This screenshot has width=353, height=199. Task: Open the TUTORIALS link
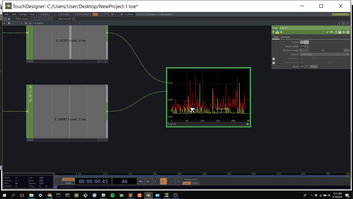83,14
